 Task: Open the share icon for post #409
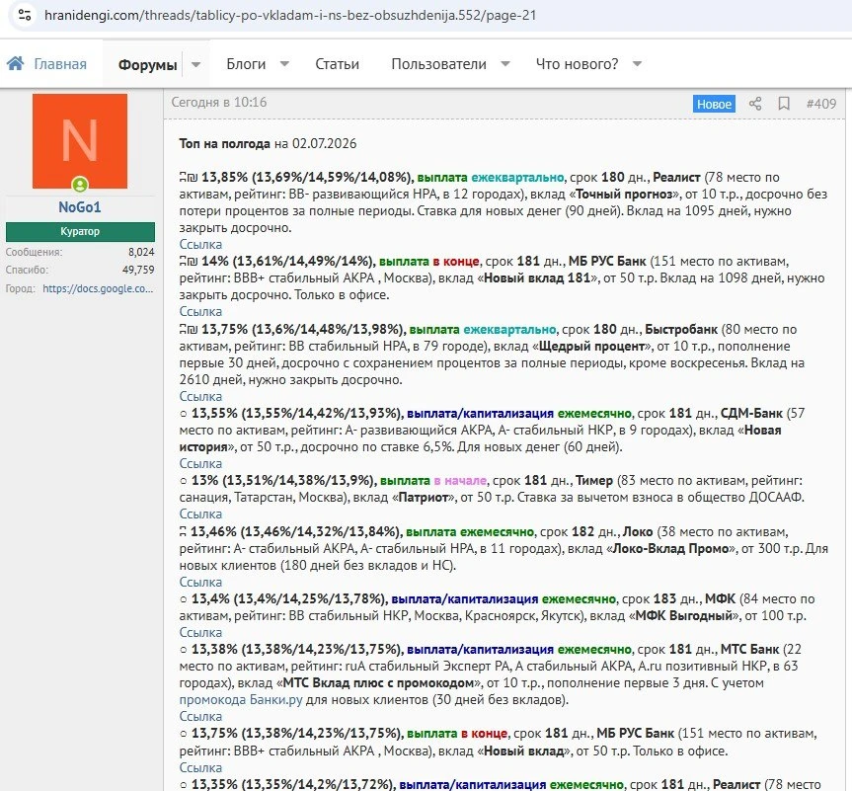pos(755,104)
